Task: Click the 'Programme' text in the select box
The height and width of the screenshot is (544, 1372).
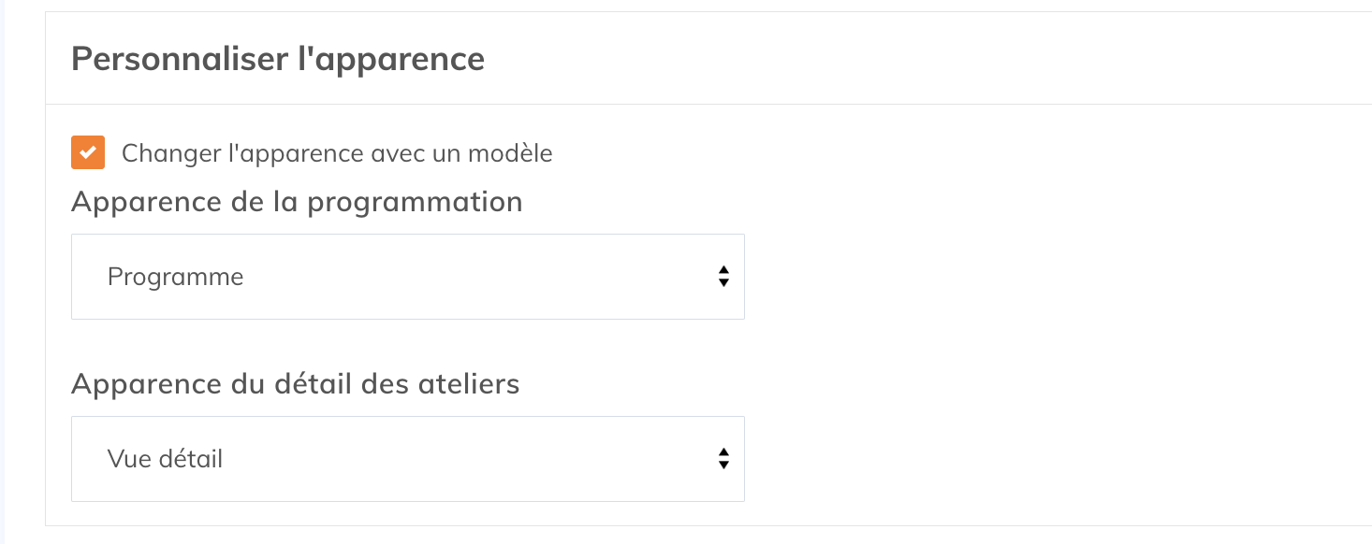Action: pyautogui.click(x=176, y=277)
